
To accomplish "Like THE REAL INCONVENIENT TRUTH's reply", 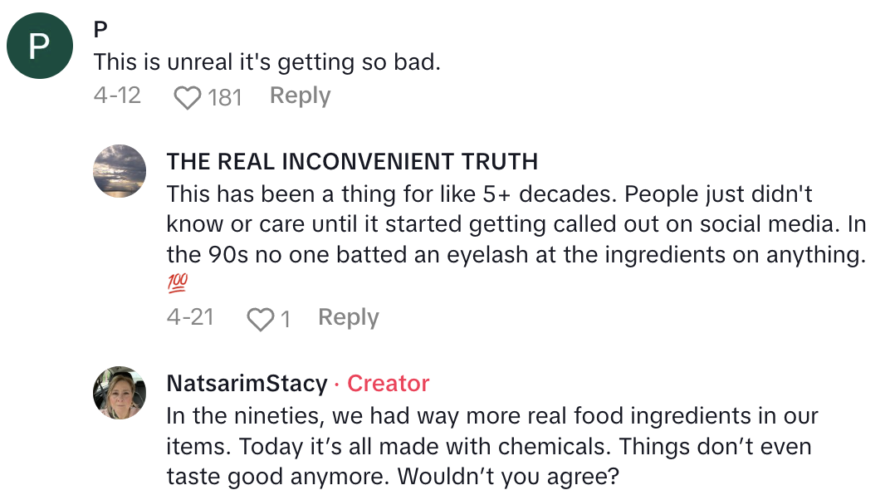I will tap(261, 319).
